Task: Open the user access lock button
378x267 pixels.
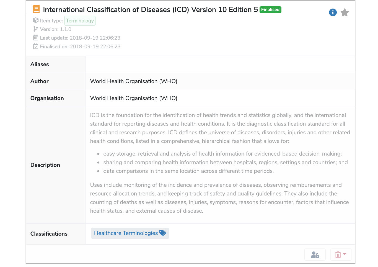Action: click(315, 255)
